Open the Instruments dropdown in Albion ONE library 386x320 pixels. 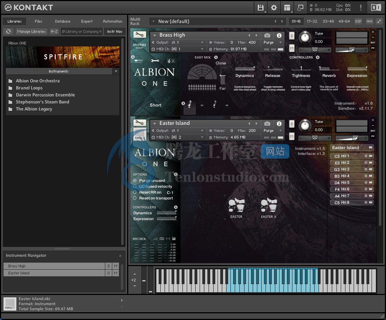point(116,71)
